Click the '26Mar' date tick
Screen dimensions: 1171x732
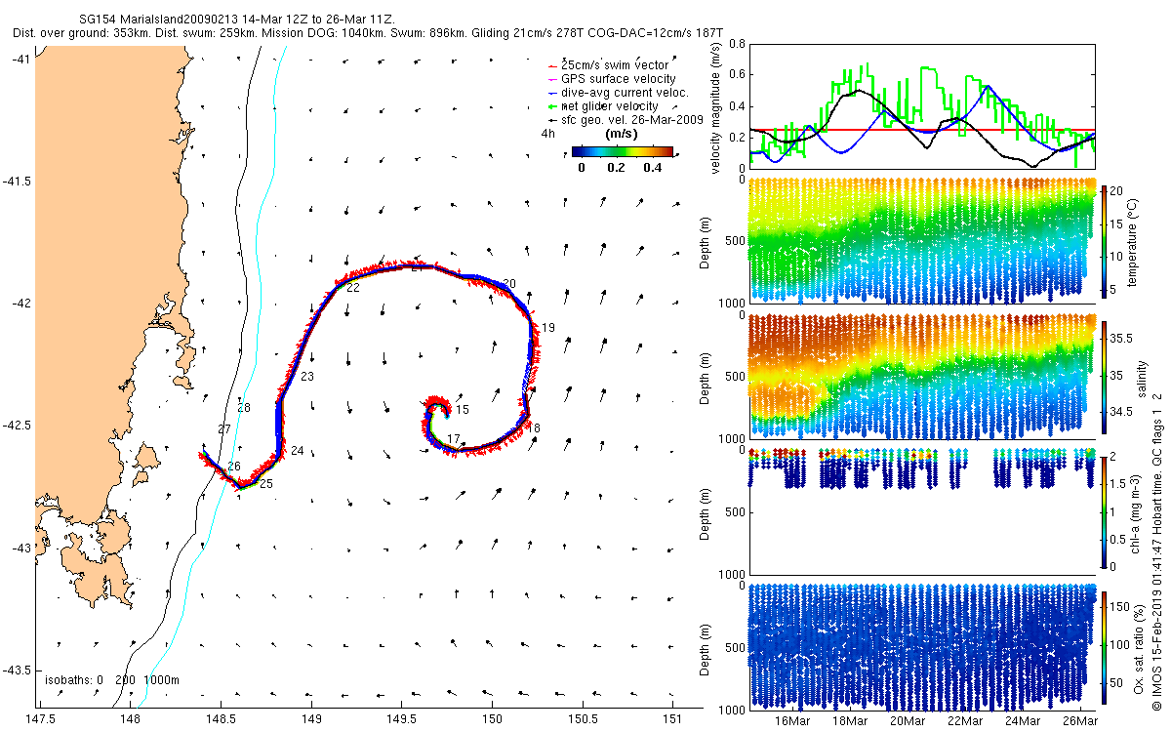[x=1080, y=720]
